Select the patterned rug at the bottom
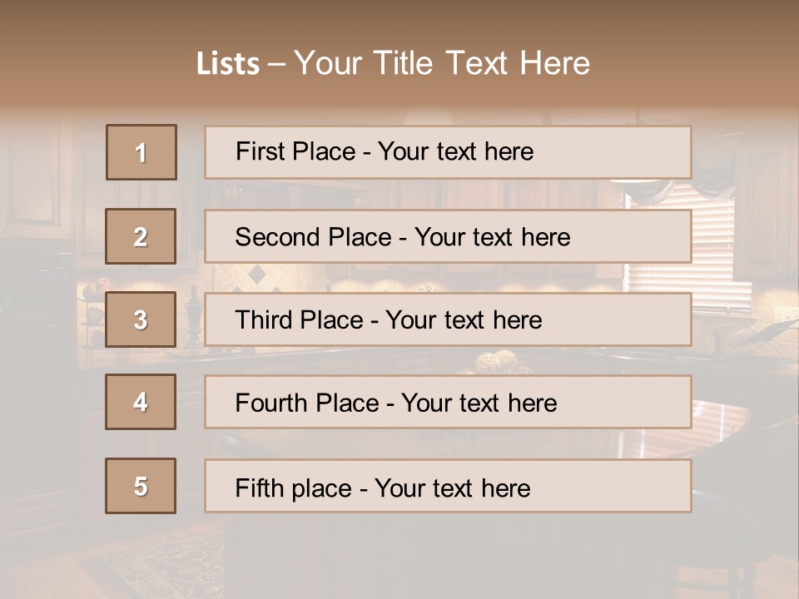Image resolution: width=799 pixels, height=599 pixels. pyautogui.click(x=166, y=566)
